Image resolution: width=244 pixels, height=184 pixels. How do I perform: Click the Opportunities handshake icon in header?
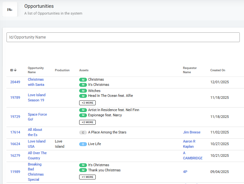(10, 9)
